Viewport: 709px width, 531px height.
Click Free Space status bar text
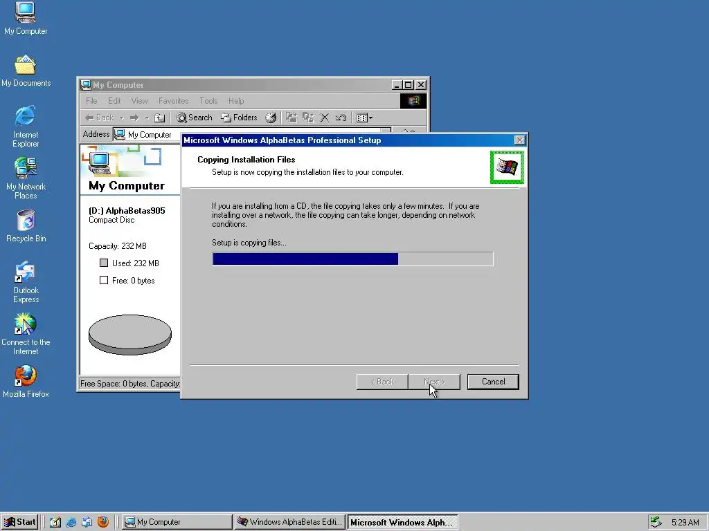pos(129,383)
